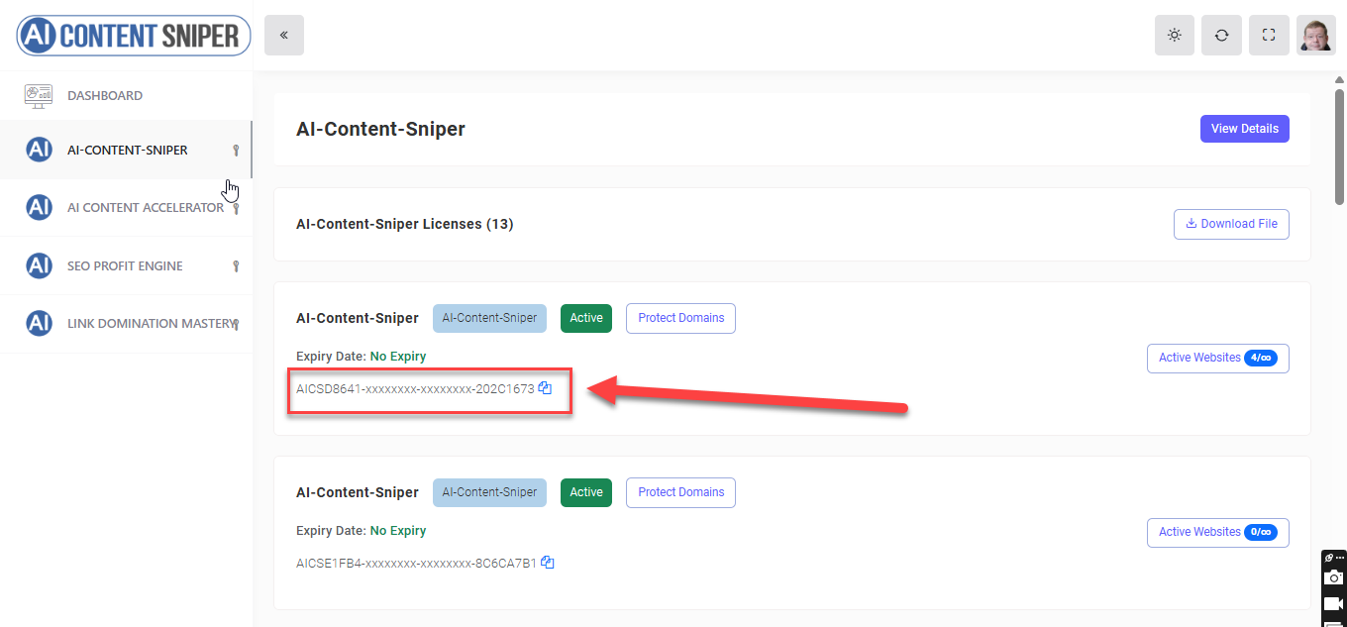The height and width of the screenshot is (627, 1347).
Task: Open LINK DOMINATION MASTERY menu item
Action: pyautogui.click(x=126, y=323)
